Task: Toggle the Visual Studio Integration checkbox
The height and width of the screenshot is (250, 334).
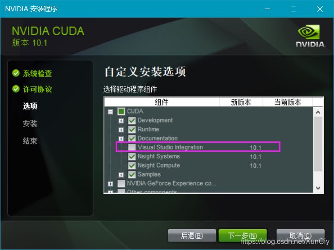Action: (x=132, y=147)
